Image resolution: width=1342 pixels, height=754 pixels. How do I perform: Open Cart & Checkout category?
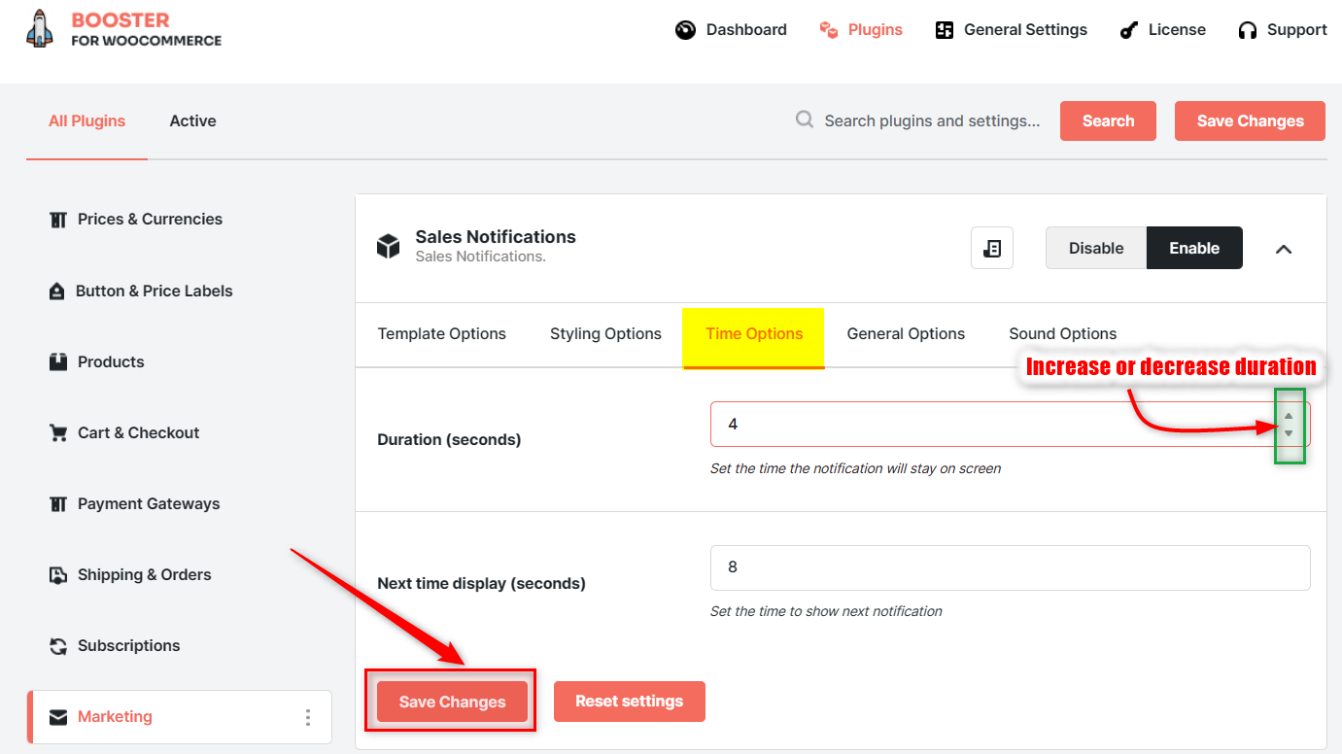(138, 433)
